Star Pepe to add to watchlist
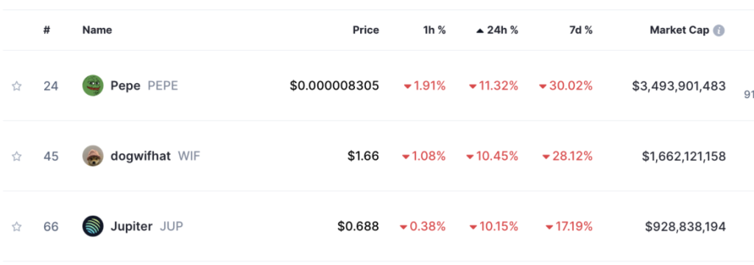The height and width of the screenshot is (265, 754). [x=17, y=86]
